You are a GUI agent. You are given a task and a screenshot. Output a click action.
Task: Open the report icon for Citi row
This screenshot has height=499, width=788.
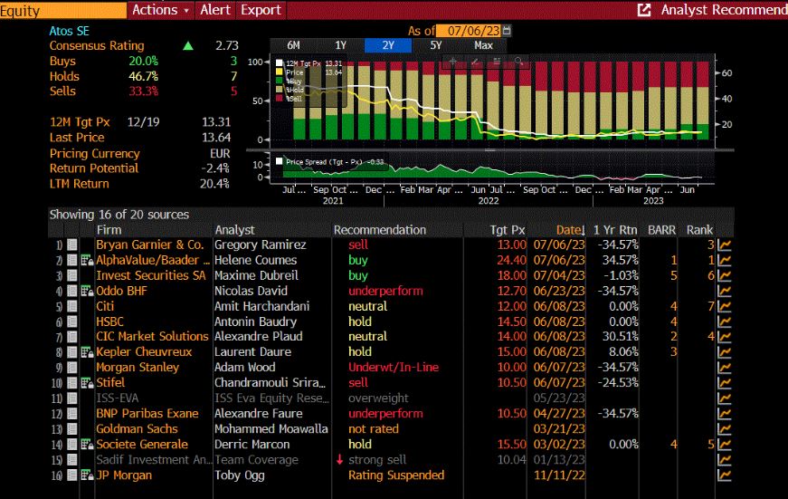(72, 306)
